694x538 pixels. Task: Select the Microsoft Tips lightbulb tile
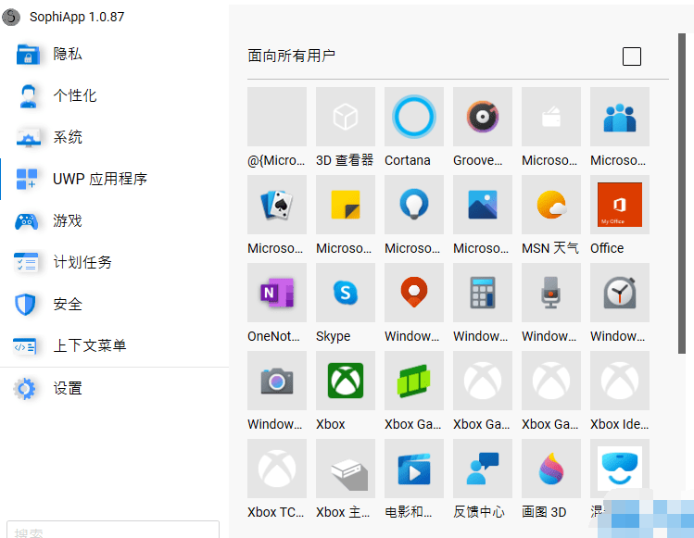pyautogui.click(x=414, y=205)
